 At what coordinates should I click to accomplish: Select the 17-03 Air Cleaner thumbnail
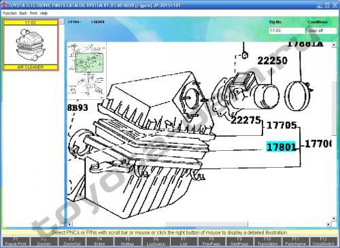[31, 45]
